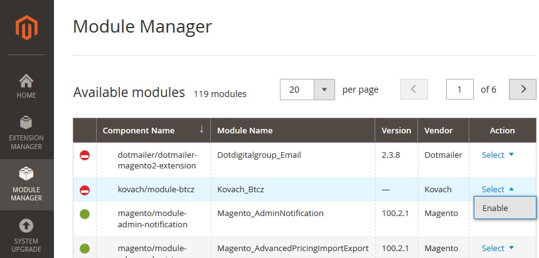Go to next page of modules
539x258 pixels.
pyautogui.click(x=523, y=89)
